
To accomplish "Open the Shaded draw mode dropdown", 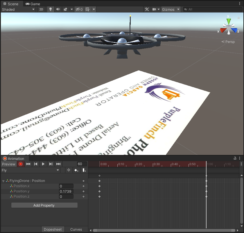I will tap(18, 10).
